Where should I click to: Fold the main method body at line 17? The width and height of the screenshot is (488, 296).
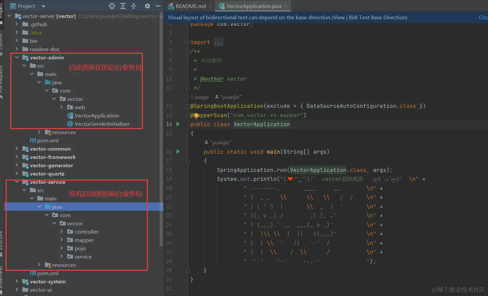click(x=188, y=161)
